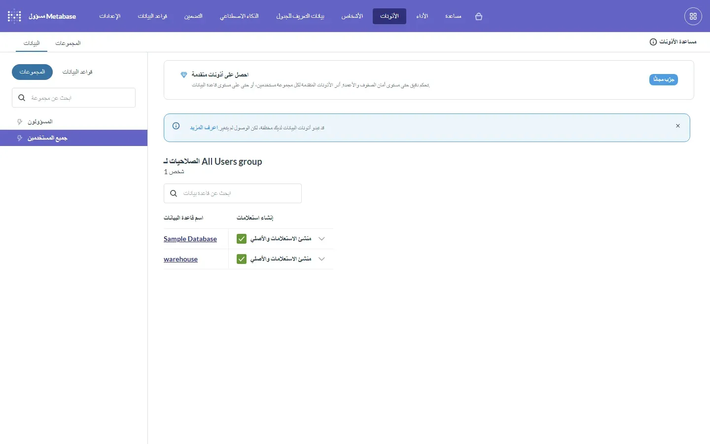Click the مسؤول Metabase title text
This screenshot has height=444, width=710.
52,16
